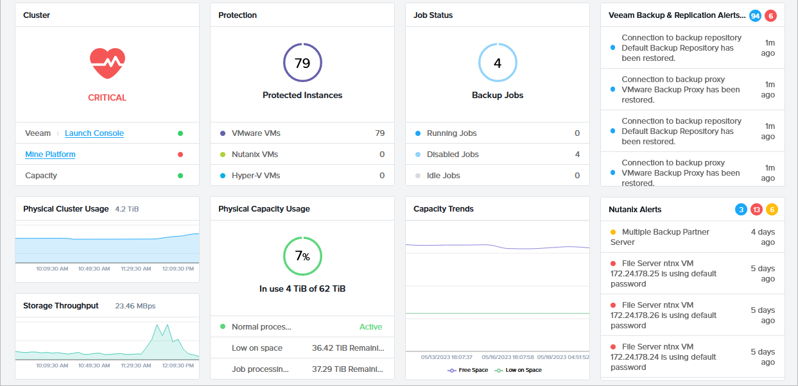This screenshot has height=386, width=798.
Task: Open alert for File Server VM 172.24.178.24
Action: point(693,357)
